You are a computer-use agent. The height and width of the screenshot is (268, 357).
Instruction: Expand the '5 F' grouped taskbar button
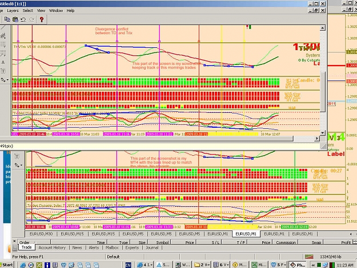pos(278,265)
